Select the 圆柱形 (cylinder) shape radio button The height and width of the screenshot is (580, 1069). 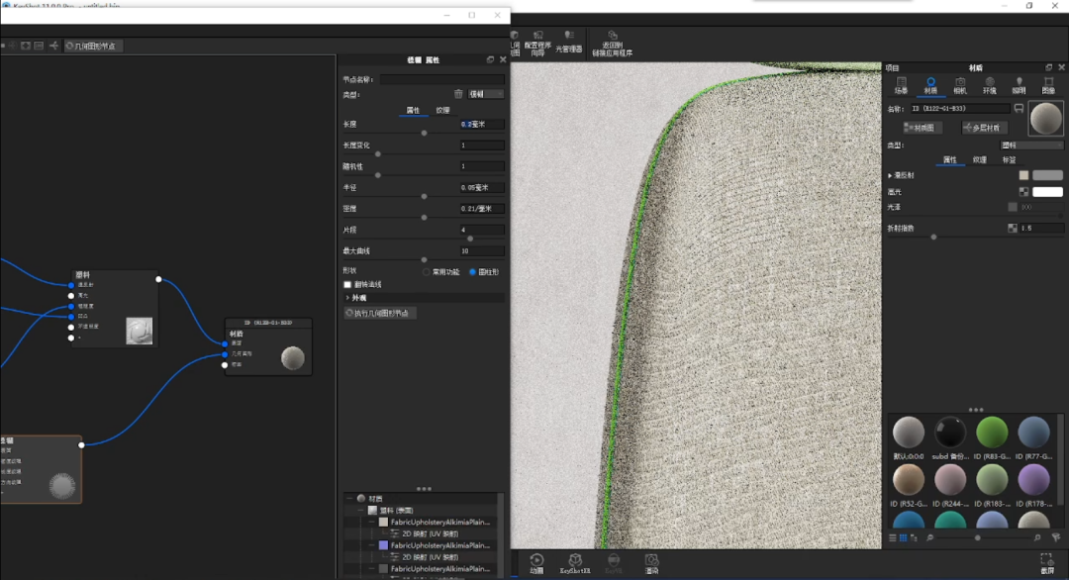(472, 272)
